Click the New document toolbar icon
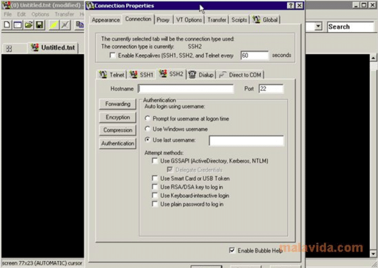This screenshot has width=378, height=268. (x=7, y=24)
